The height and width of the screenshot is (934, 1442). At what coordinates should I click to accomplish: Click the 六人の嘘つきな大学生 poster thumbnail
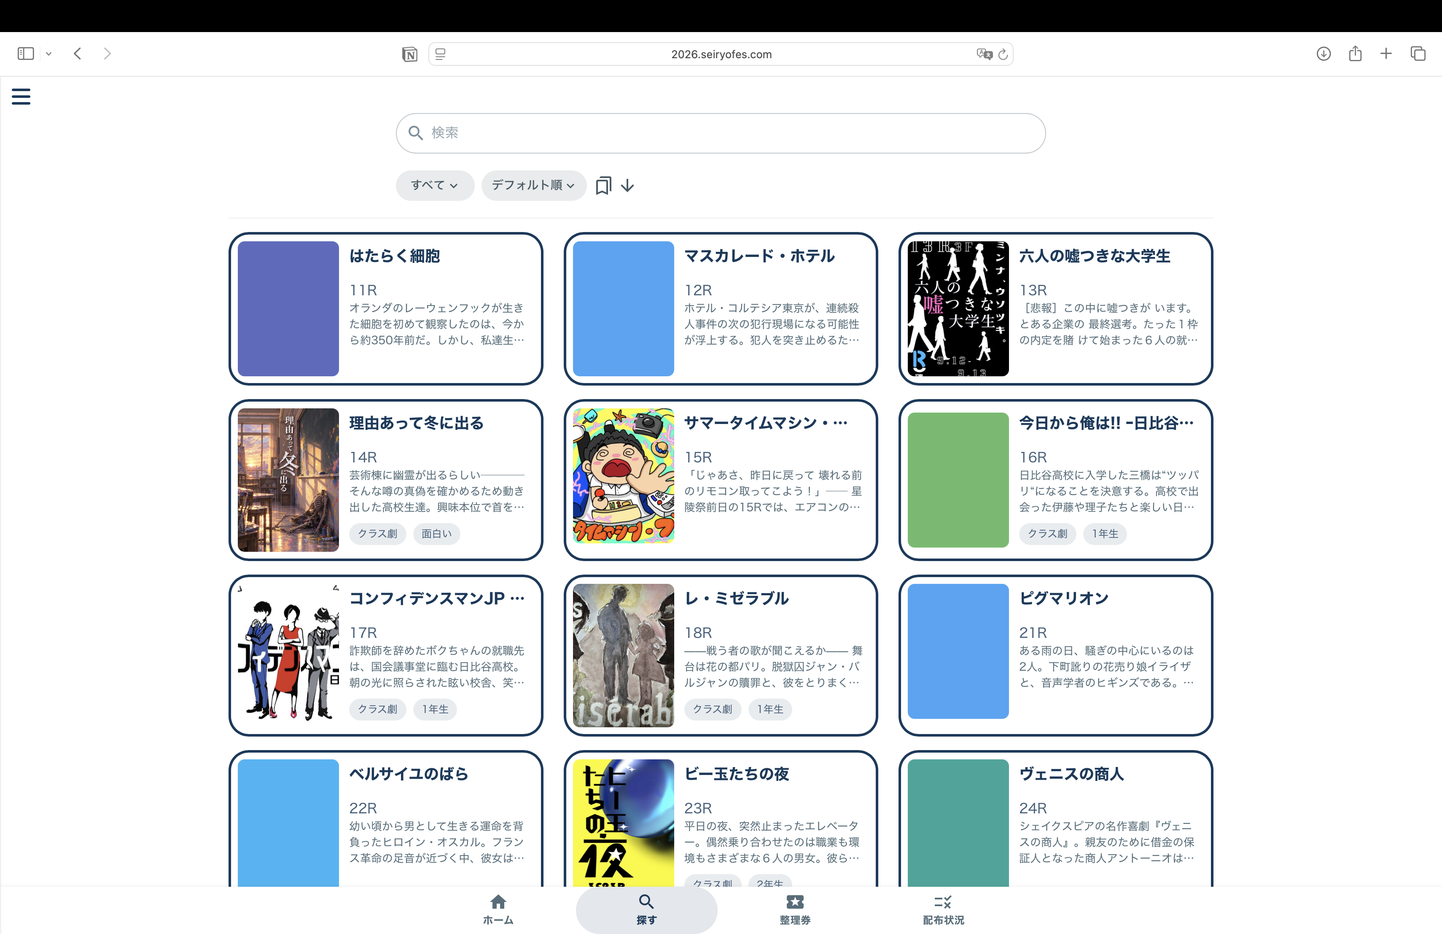pos(958,308)
